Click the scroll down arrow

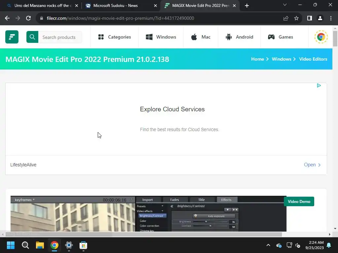click(x=335, y=229)
